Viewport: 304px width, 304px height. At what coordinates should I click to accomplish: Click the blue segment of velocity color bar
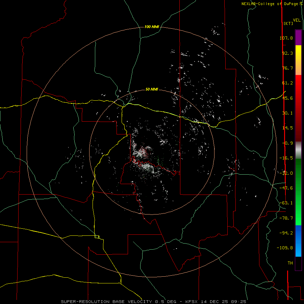(x=298, y=241)
